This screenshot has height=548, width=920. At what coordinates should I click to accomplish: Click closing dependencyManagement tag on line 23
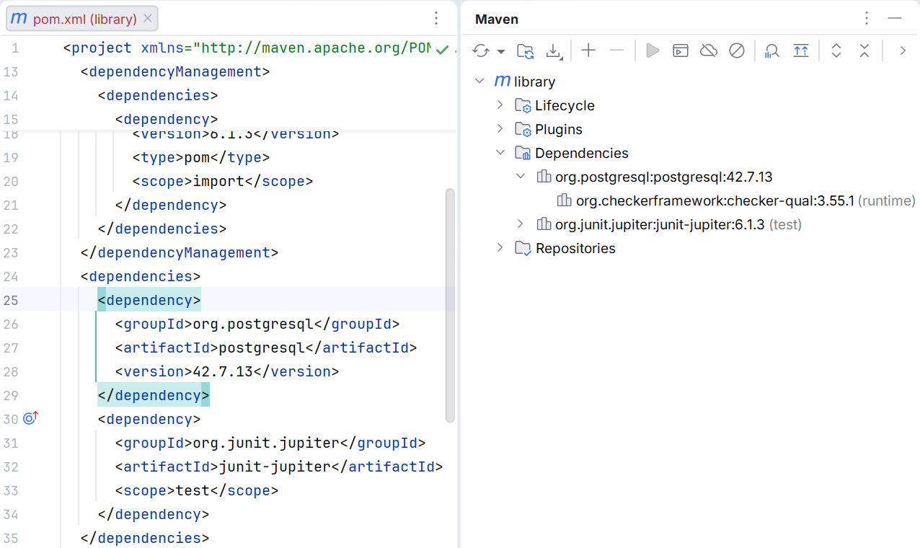click(180, 252)
